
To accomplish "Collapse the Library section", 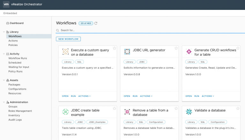I will pyautogui.click(x=4, y=32).
